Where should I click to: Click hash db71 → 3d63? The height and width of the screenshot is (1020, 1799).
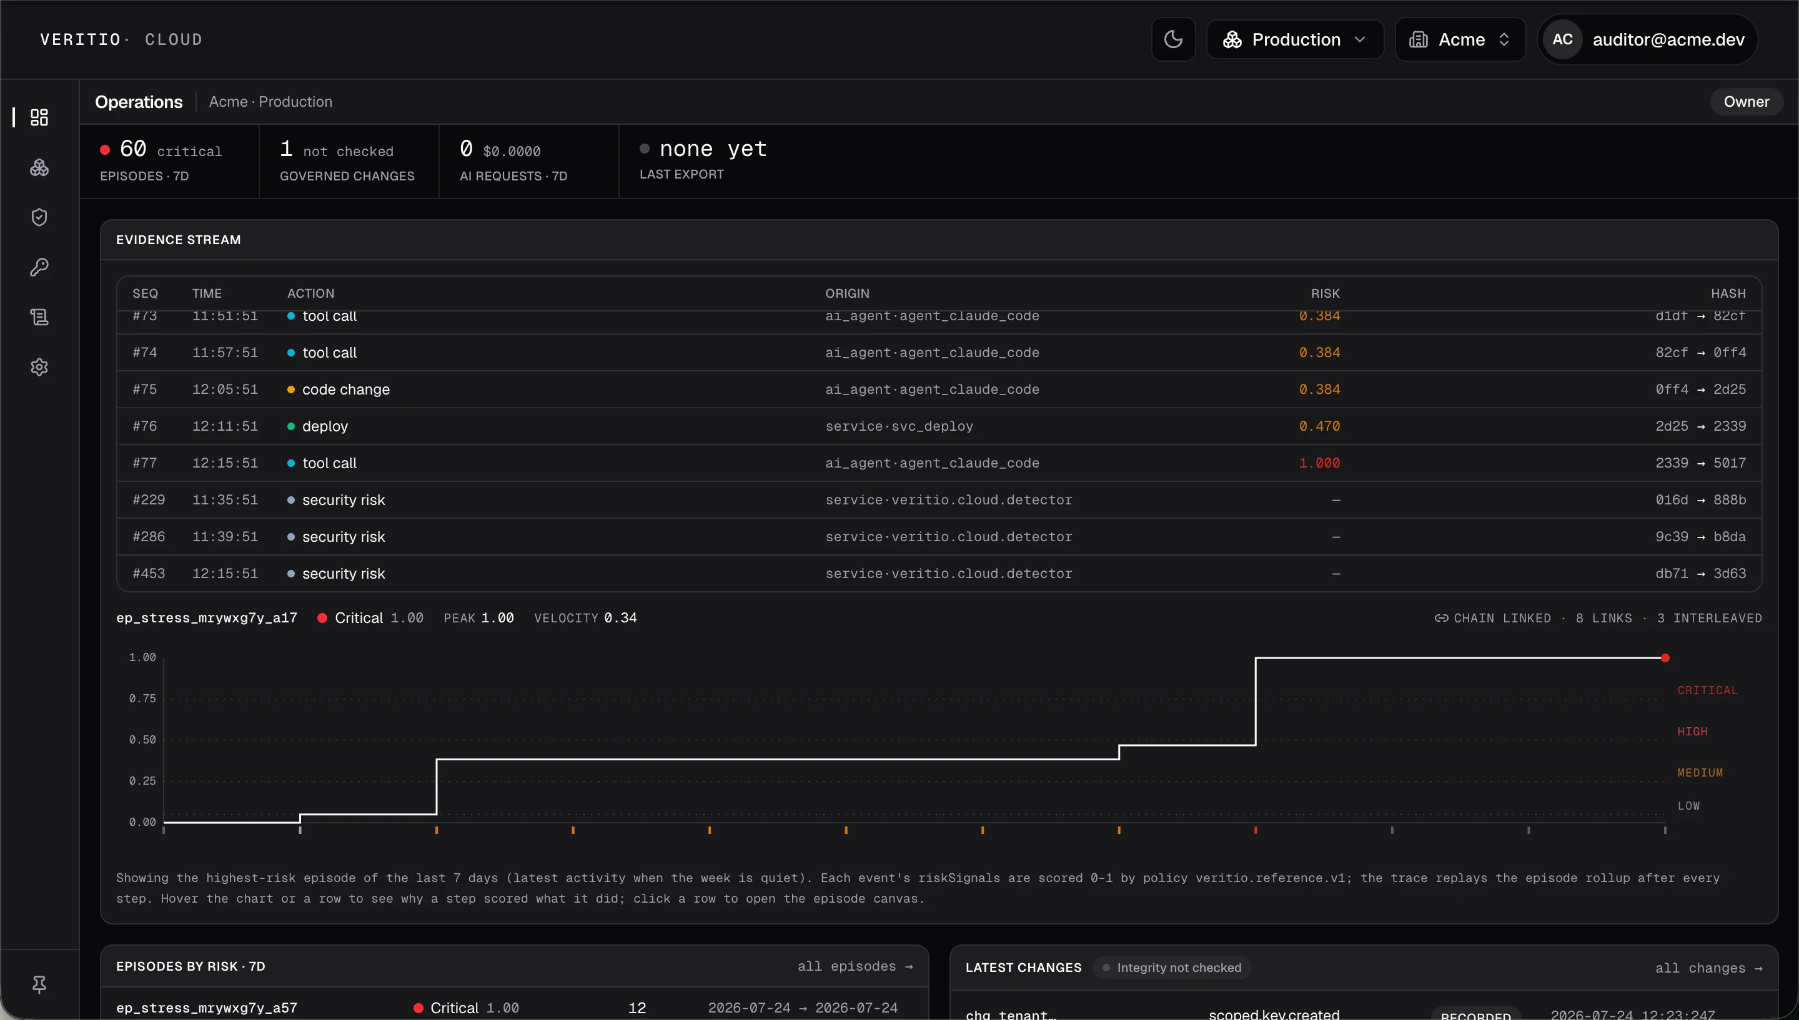(1700, 573)
